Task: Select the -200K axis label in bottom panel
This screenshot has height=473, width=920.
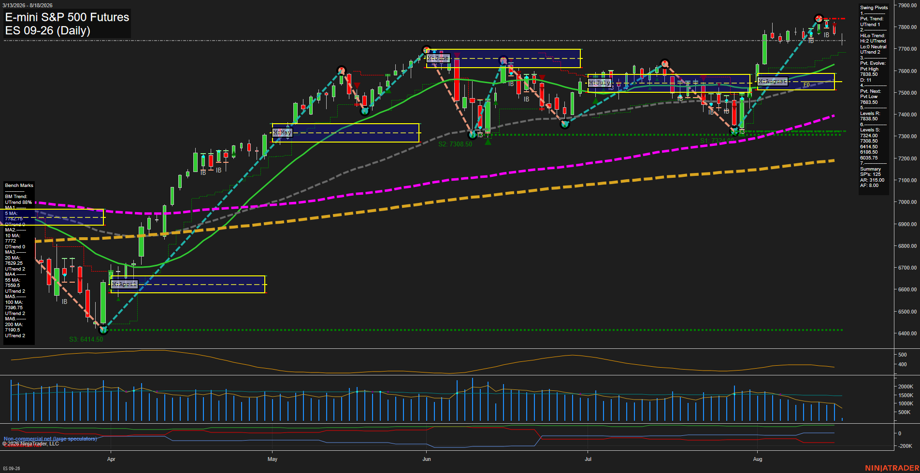Action: pos(905,446)
